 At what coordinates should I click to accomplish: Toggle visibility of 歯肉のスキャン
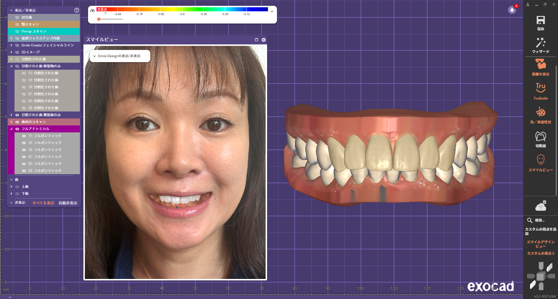(x=17, y=122)
